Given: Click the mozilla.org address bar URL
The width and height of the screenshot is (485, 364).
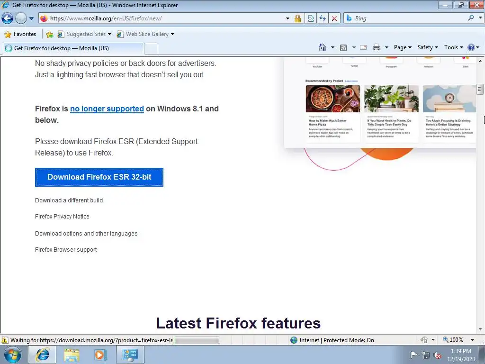Looking at the screenshot, I should coord(106,18).
